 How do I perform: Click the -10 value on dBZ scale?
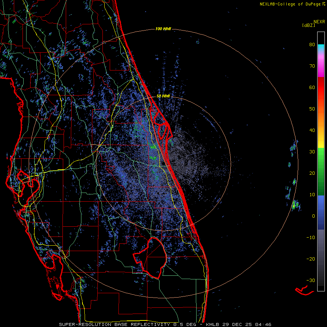coord(311,238)
